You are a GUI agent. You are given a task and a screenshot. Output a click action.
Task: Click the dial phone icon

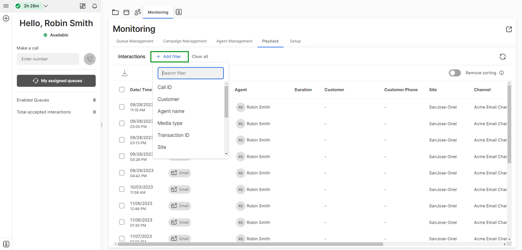[x=90, y=59]
